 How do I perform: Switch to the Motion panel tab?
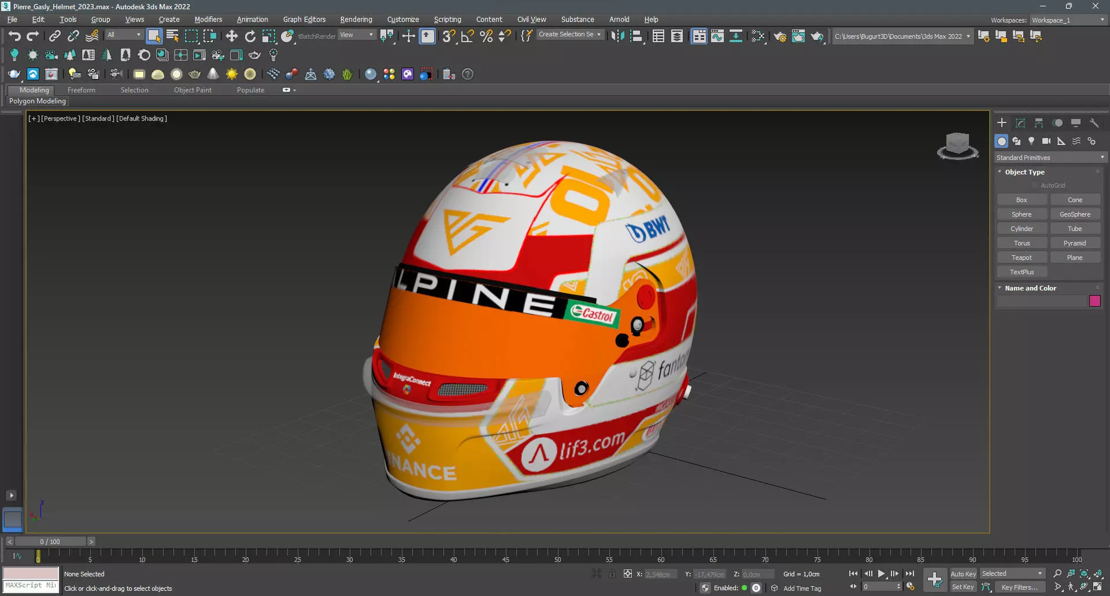coord(1057,123)
